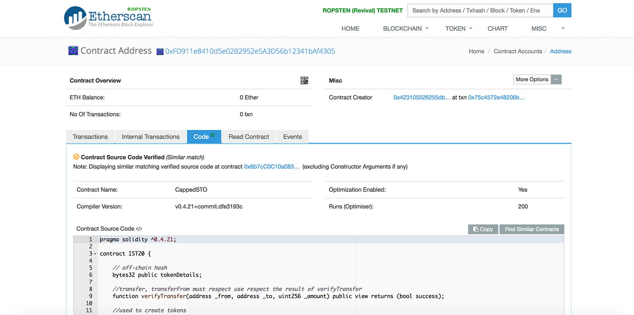Click Find Similar Contracts button
The width and height of the screenshot is (634, 315).
click(x=532, y=229)
